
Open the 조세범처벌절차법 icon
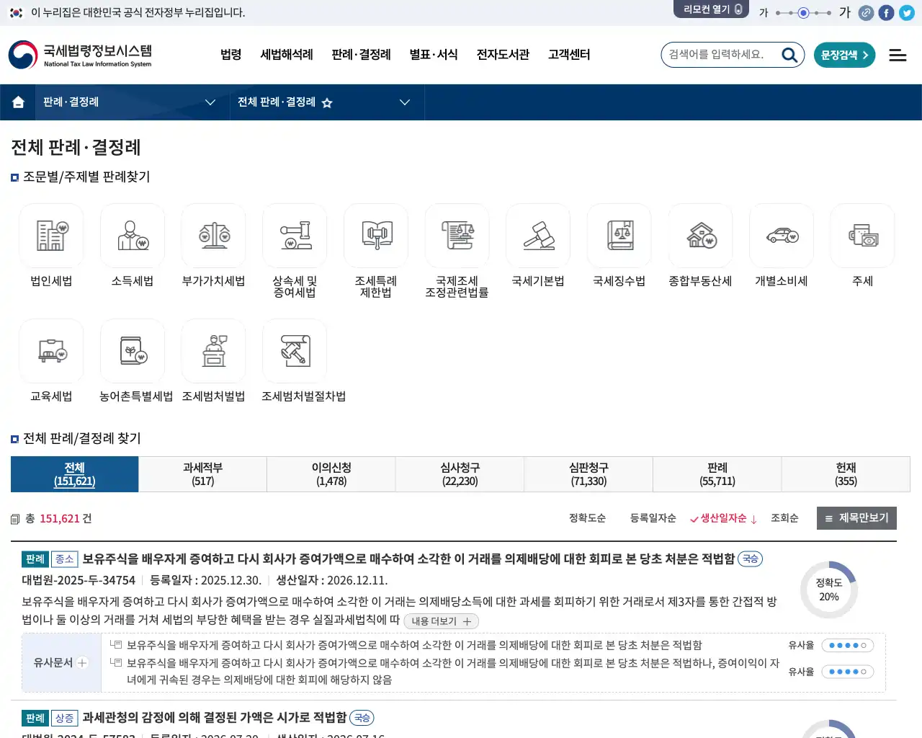pos(295,351)
